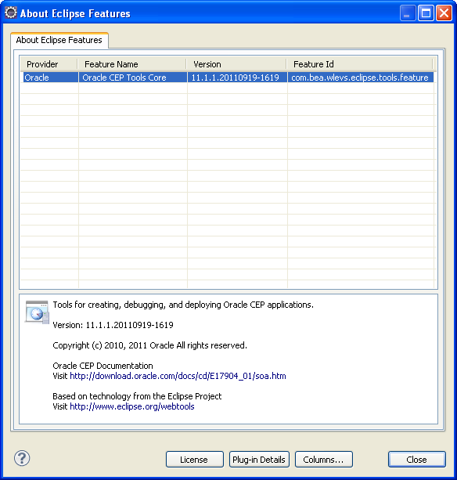The width and height of the screenshot is (457, 480).
Task: Click the Oracle CEP feature clock icon
Action: coord(37,312)
